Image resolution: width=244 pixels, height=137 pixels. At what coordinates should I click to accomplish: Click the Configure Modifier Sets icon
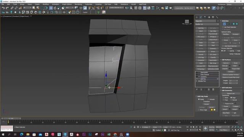point(213,89)
